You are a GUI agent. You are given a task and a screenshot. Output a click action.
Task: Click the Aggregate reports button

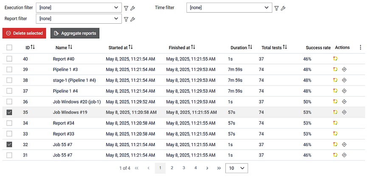(x=75, y=33)
